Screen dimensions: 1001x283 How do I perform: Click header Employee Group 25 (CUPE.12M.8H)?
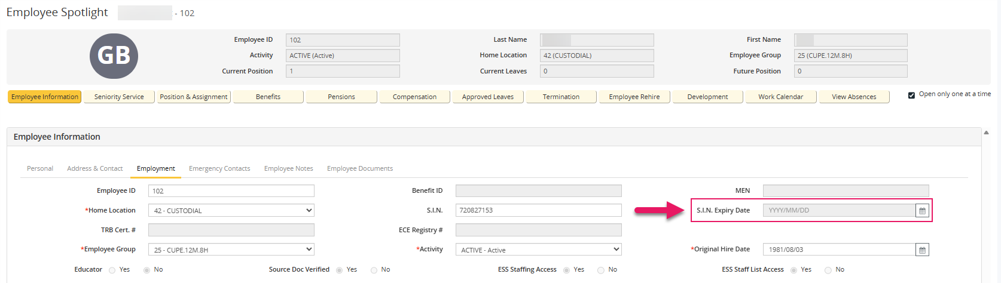coord(851,56)
